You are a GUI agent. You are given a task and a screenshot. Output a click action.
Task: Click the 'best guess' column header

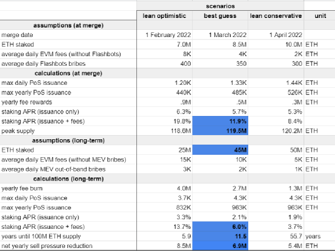tap(220, 16)
